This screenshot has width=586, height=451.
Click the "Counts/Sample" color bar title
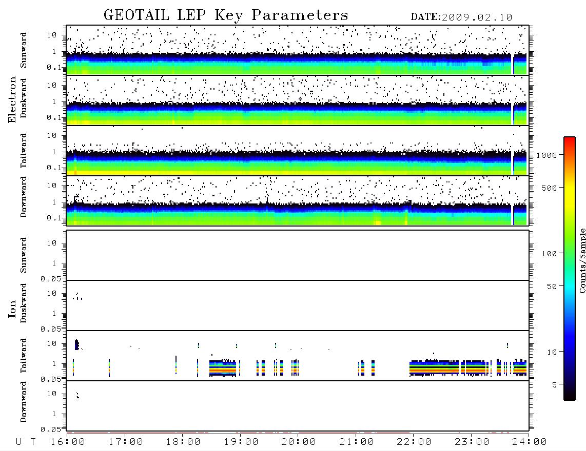pos(582,260)
